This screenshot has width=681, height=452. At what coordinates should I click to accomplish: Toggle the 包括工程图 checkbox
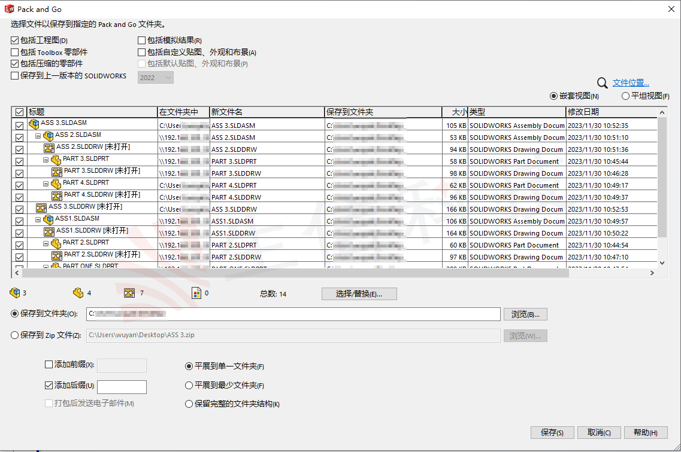(15, 40)
